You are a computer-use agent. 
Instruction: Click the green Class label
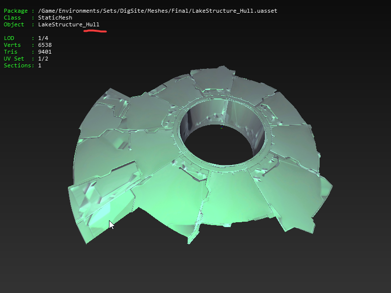12,18
